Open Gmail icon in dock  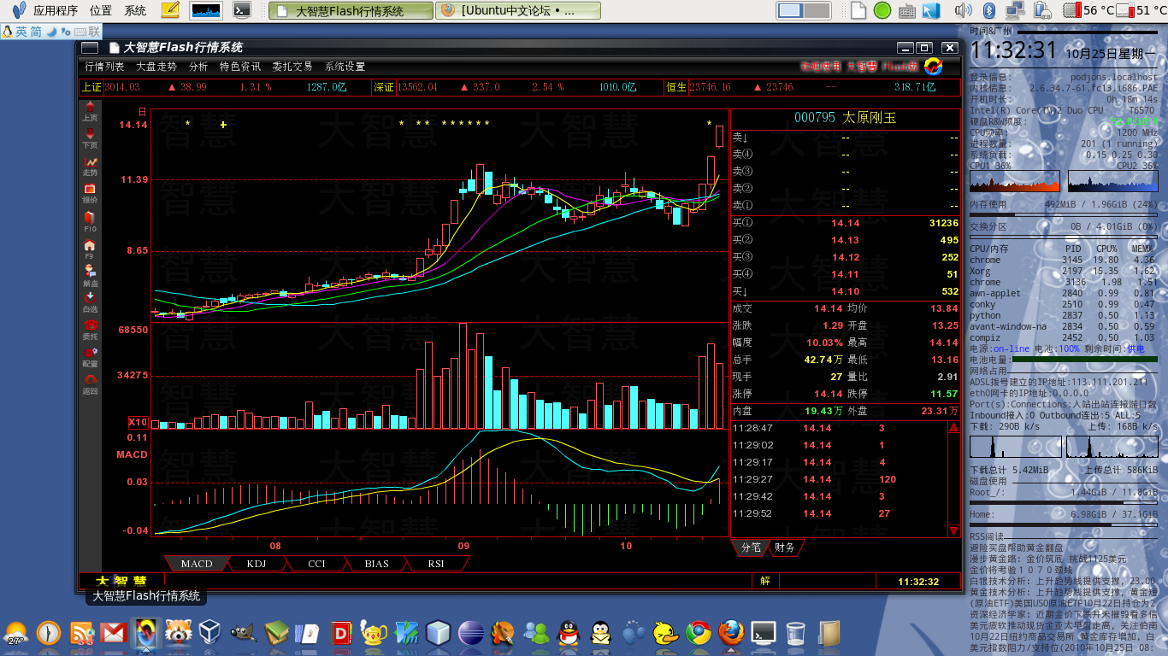pos(114,633)
